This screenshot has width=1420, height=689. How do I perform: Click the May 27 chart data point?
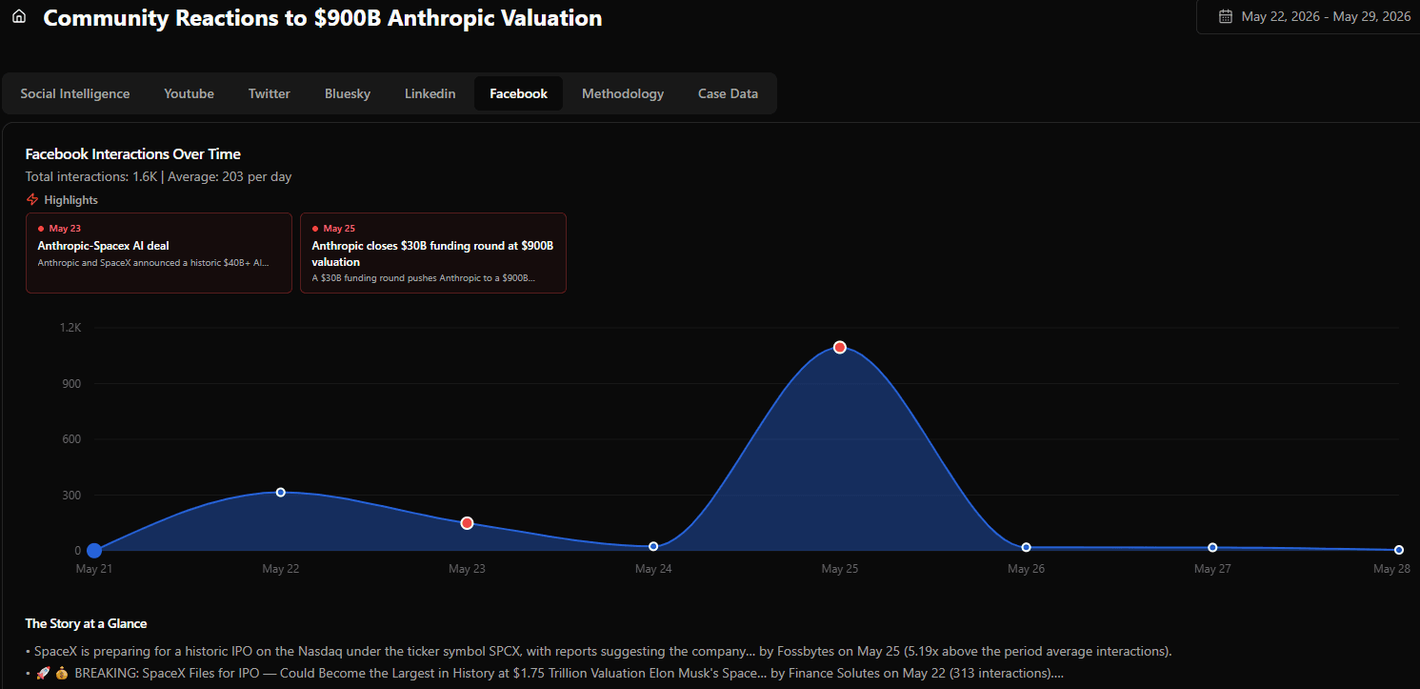1212,547
